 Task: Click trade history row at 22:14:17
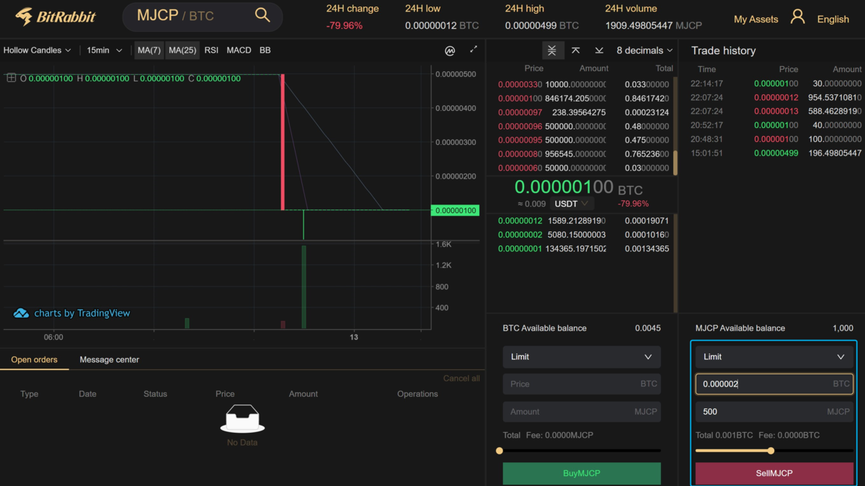775,84
